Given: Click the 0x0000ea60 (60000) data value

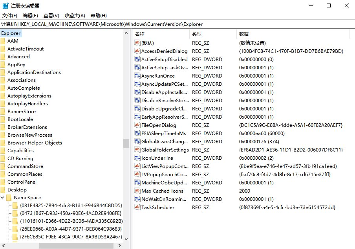Looking at the screenshot, I should coord(262,134).
